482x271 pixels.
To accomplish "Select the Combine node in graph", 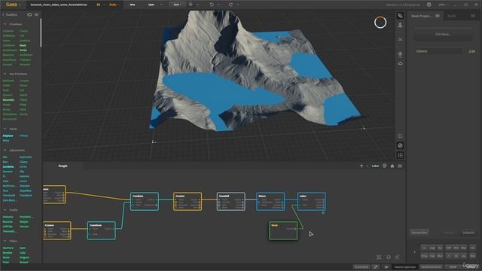I will [x=145, y=202].
